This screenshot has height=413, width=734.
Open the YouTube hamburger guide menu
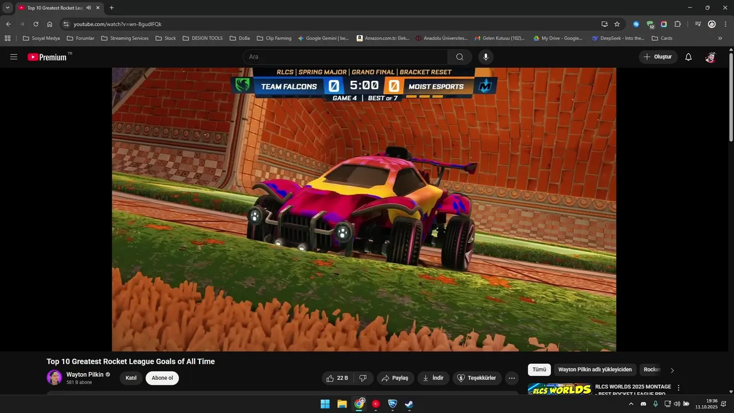pos(14,57)
